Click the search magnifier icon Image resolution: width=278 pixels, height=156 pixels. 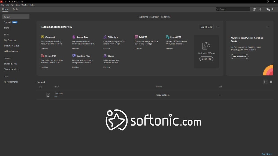(217, 9)
